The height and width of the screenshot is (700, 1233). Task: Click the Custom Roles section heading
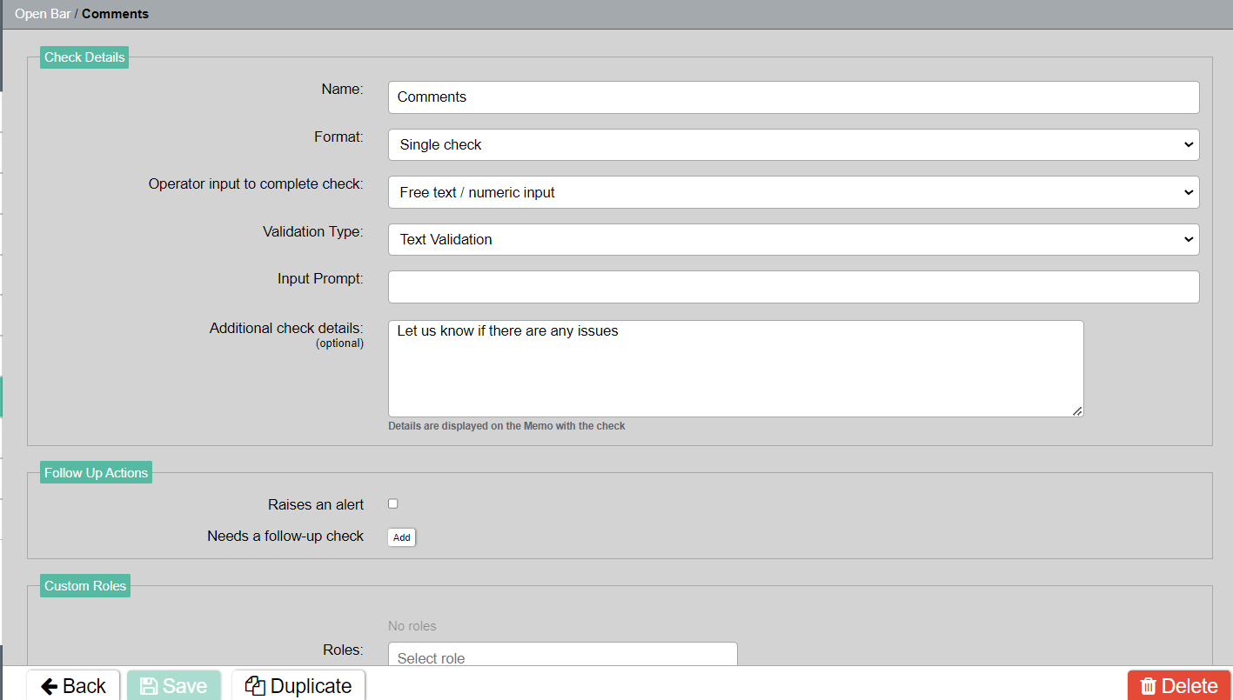(x=85, y=586)
